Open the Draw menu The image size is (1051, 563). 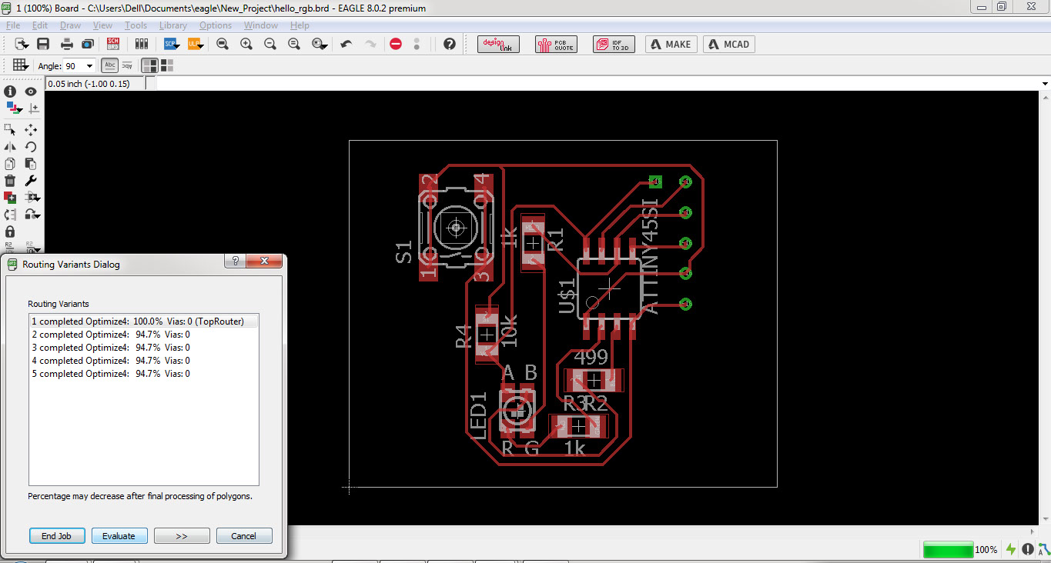pos(70,25)
